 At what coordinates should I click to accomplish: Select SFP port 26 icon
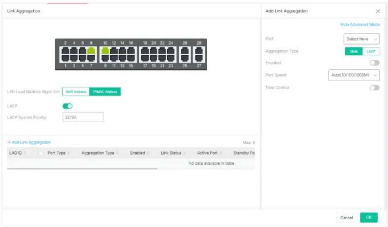[185, 51]
